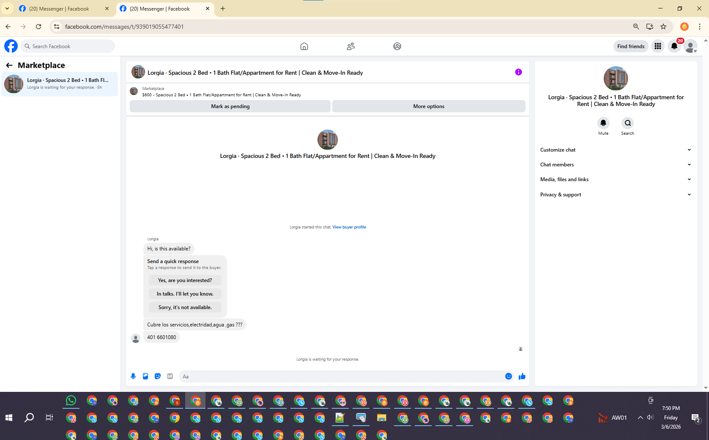The height and width of the screenshot is (440, 709).
Task: Click the Search Facebook field
Action: pyautogui.click(x=68, y=46)
